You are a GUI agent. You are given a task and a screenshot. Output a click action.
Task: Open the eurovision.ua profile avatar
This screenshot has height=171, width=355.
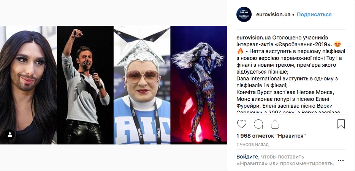pyautogui.click(x=244, y=14)
